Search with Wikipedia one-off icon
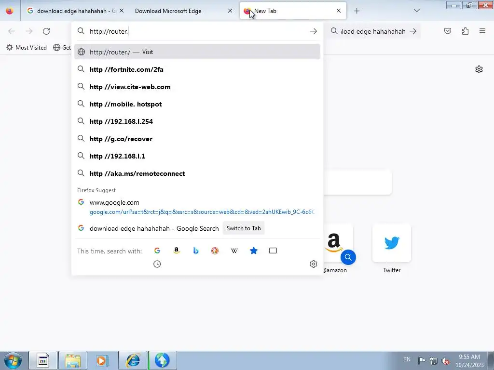Screen dimensions: 494x370 234,251
